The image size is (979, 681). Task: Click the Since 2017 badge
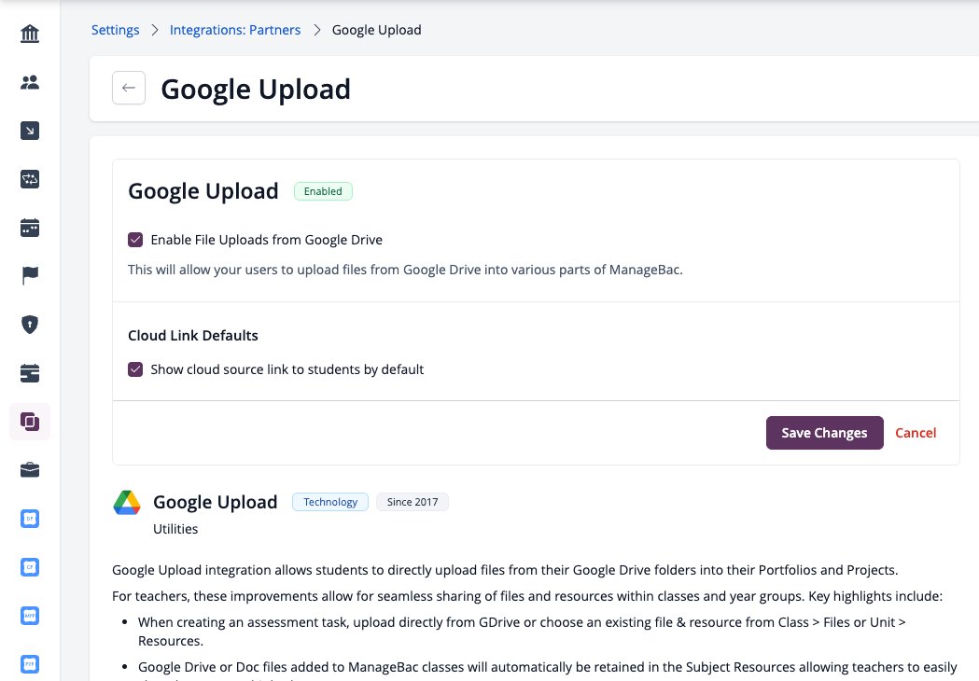pos(413,502)
